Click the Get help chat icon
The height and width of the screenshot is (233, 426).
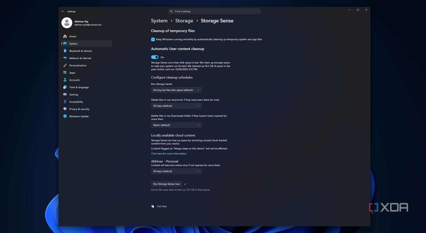coord(153,206)
